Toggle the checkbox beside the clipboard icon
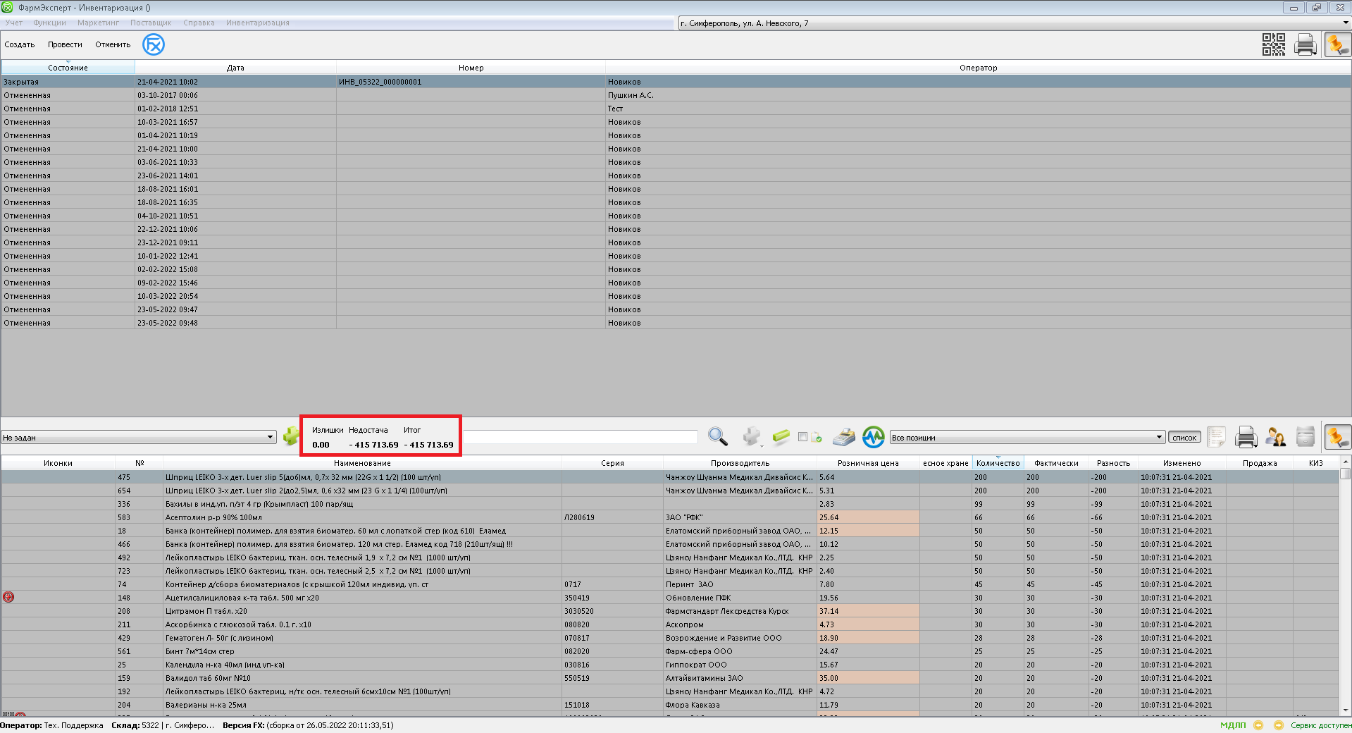Viewport: 1352px width, 733px height. click(802, 437)
